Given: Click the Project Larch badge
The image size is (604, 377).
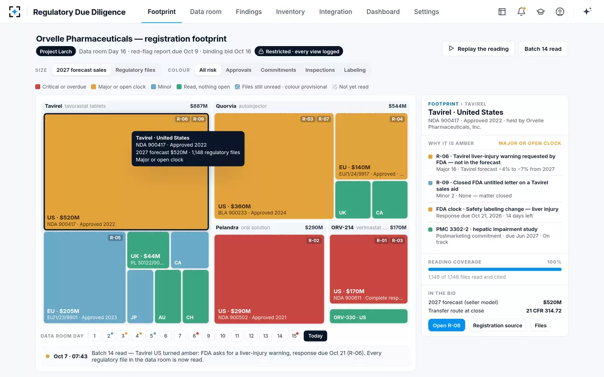Looking at the screenshot, I should pyautogui.click(x=56, y=52).
